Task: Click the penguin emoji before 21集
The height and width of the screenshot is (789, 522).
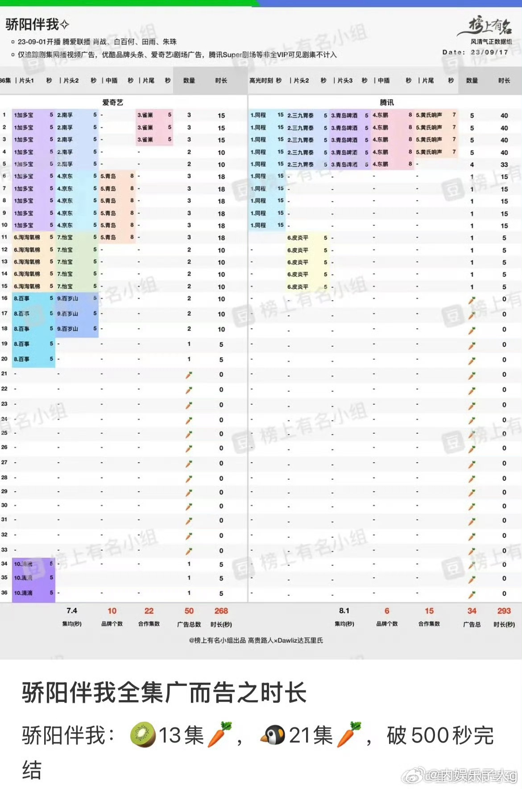Action: [273, 735]
